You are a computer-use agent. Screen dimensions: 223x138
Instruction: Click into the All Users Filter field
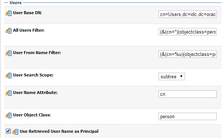(188, 32)
